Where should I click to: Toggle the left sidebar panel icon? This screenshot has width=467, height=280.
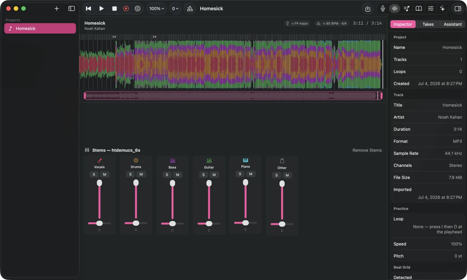(72, 9)
